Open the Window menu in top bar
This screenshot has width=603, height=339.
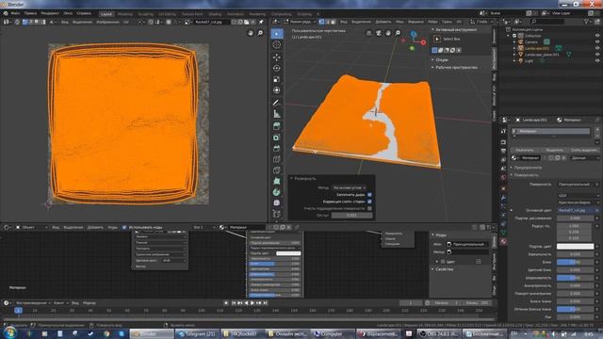(68, 13)
